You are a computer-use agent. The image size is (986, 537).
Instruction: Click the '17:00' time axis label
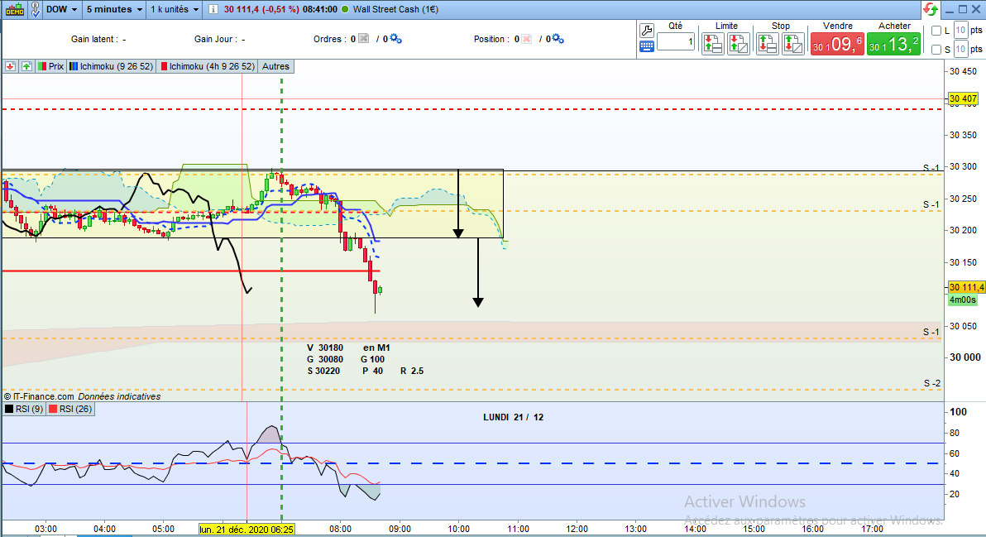coord(872,530)
